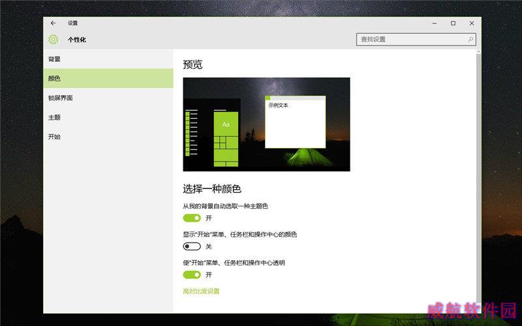Select the 颜色 section
This screenshot has height=326, width=522.
coord(108,78)
